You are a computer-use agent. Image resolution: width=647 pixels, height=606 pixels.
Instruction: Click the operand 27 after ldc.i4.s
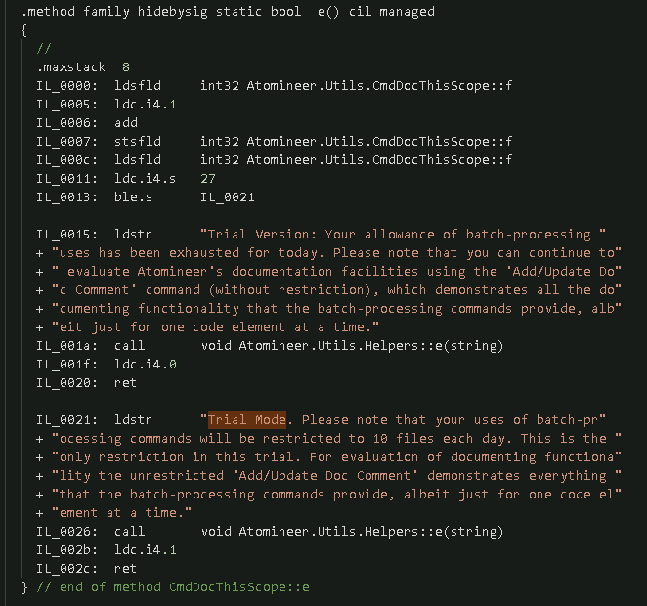(208, 179)
